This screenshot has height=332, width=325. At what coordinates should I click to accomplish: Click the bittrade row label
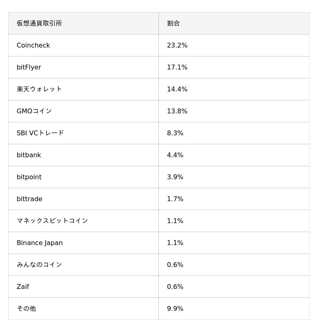click(30, 199)
